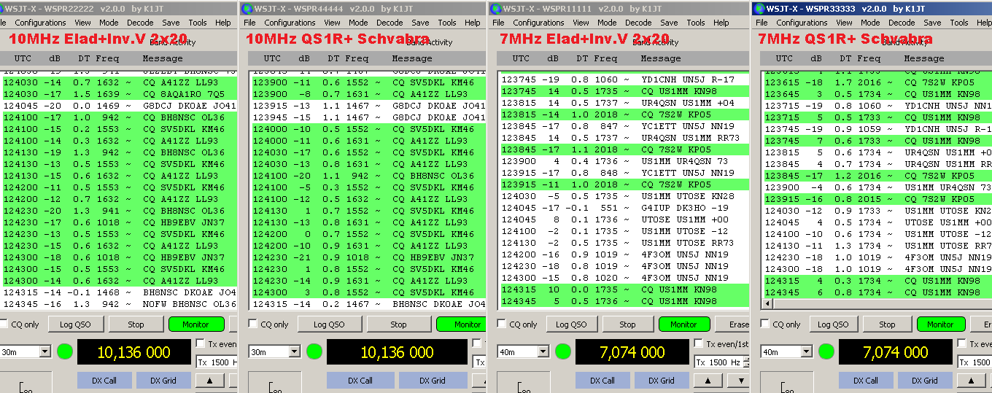The height and width of the screenshot is (393, 992).
Task: Click the WSJT-X app icon in WSPR11111 title bar
Action: pos(496,9)
